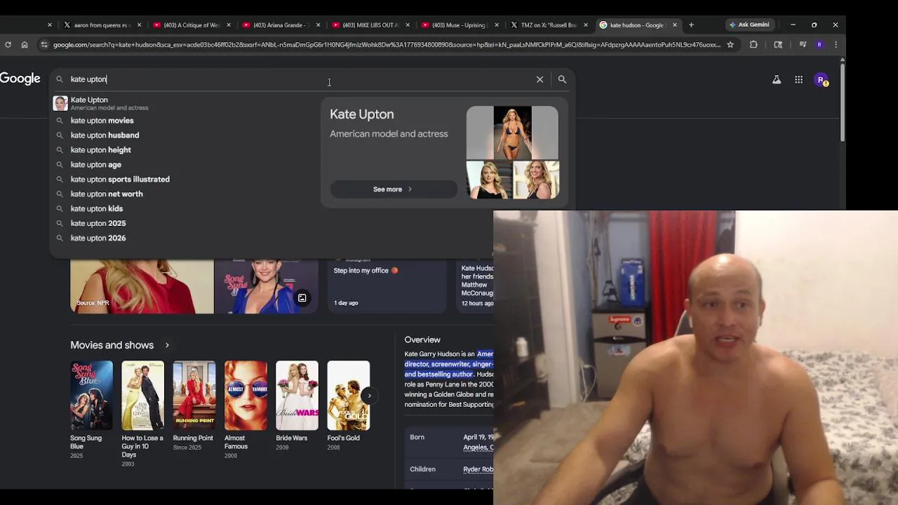This screenshot has height=505, width=898.
Task: Select 'kate upton sports illustrated' suggestion
Action: pos(184,180)
